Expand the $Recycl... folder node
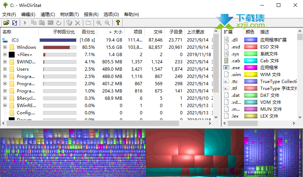This screenshot has height=177, width=303. click(x=5, y=98)
